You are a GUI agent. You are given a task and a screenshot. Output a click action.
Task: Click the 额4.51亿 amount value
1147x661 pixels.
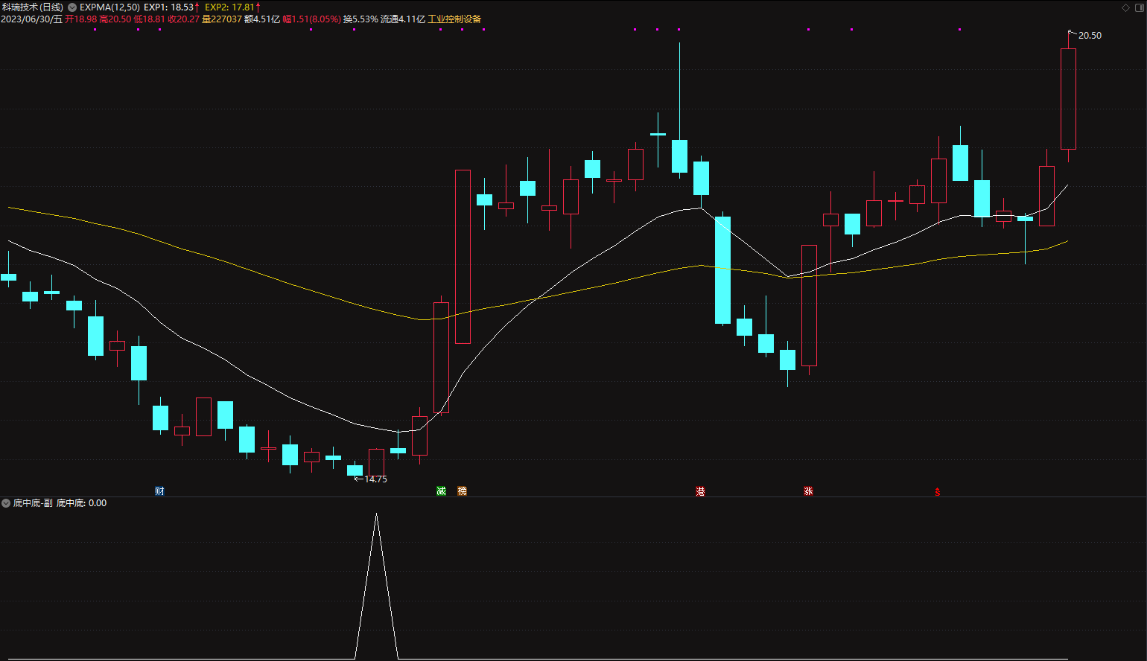[262, 19]
